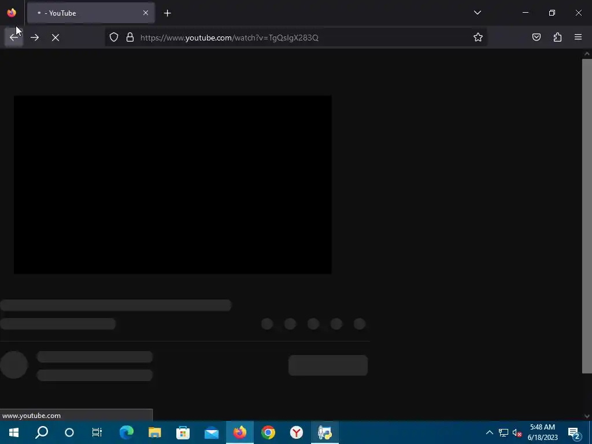Open Microsoft Store from taskbar

click(183, 432)
